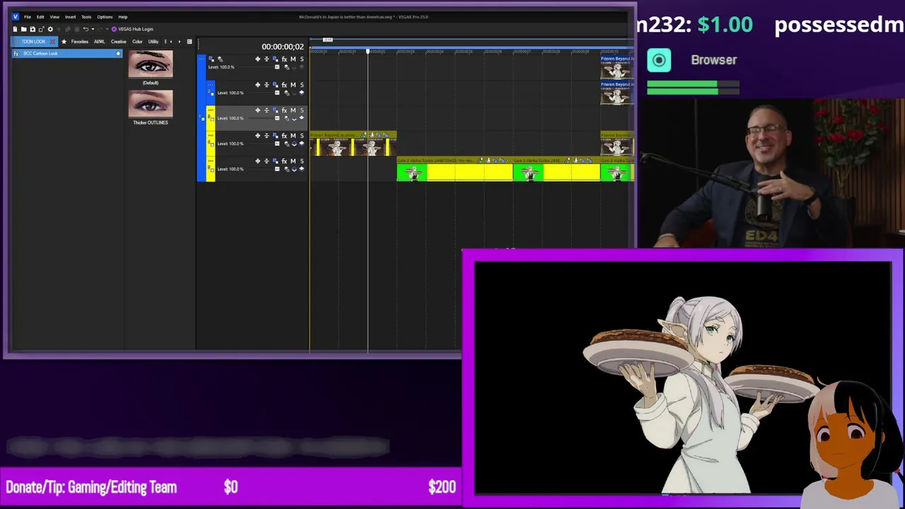Close the TOON LOOK search tab

[52, 42]
